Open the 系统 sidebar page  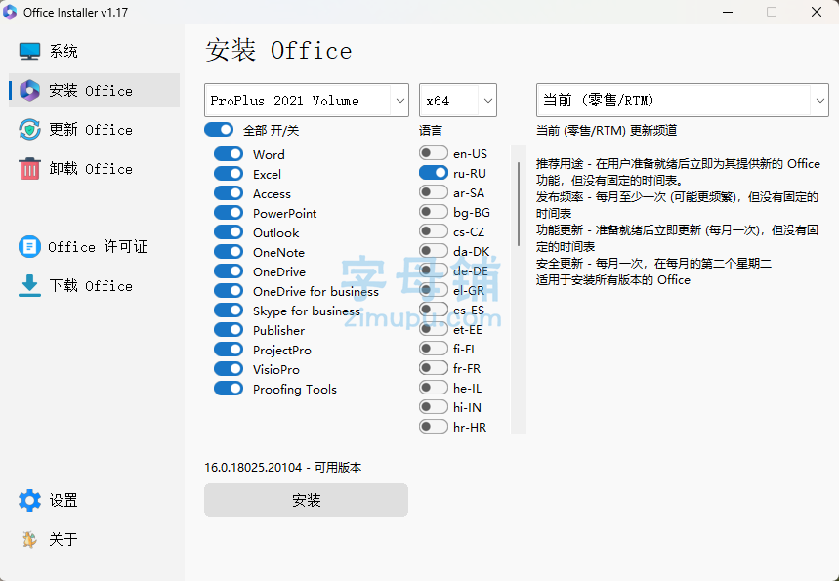pos(94,51)
